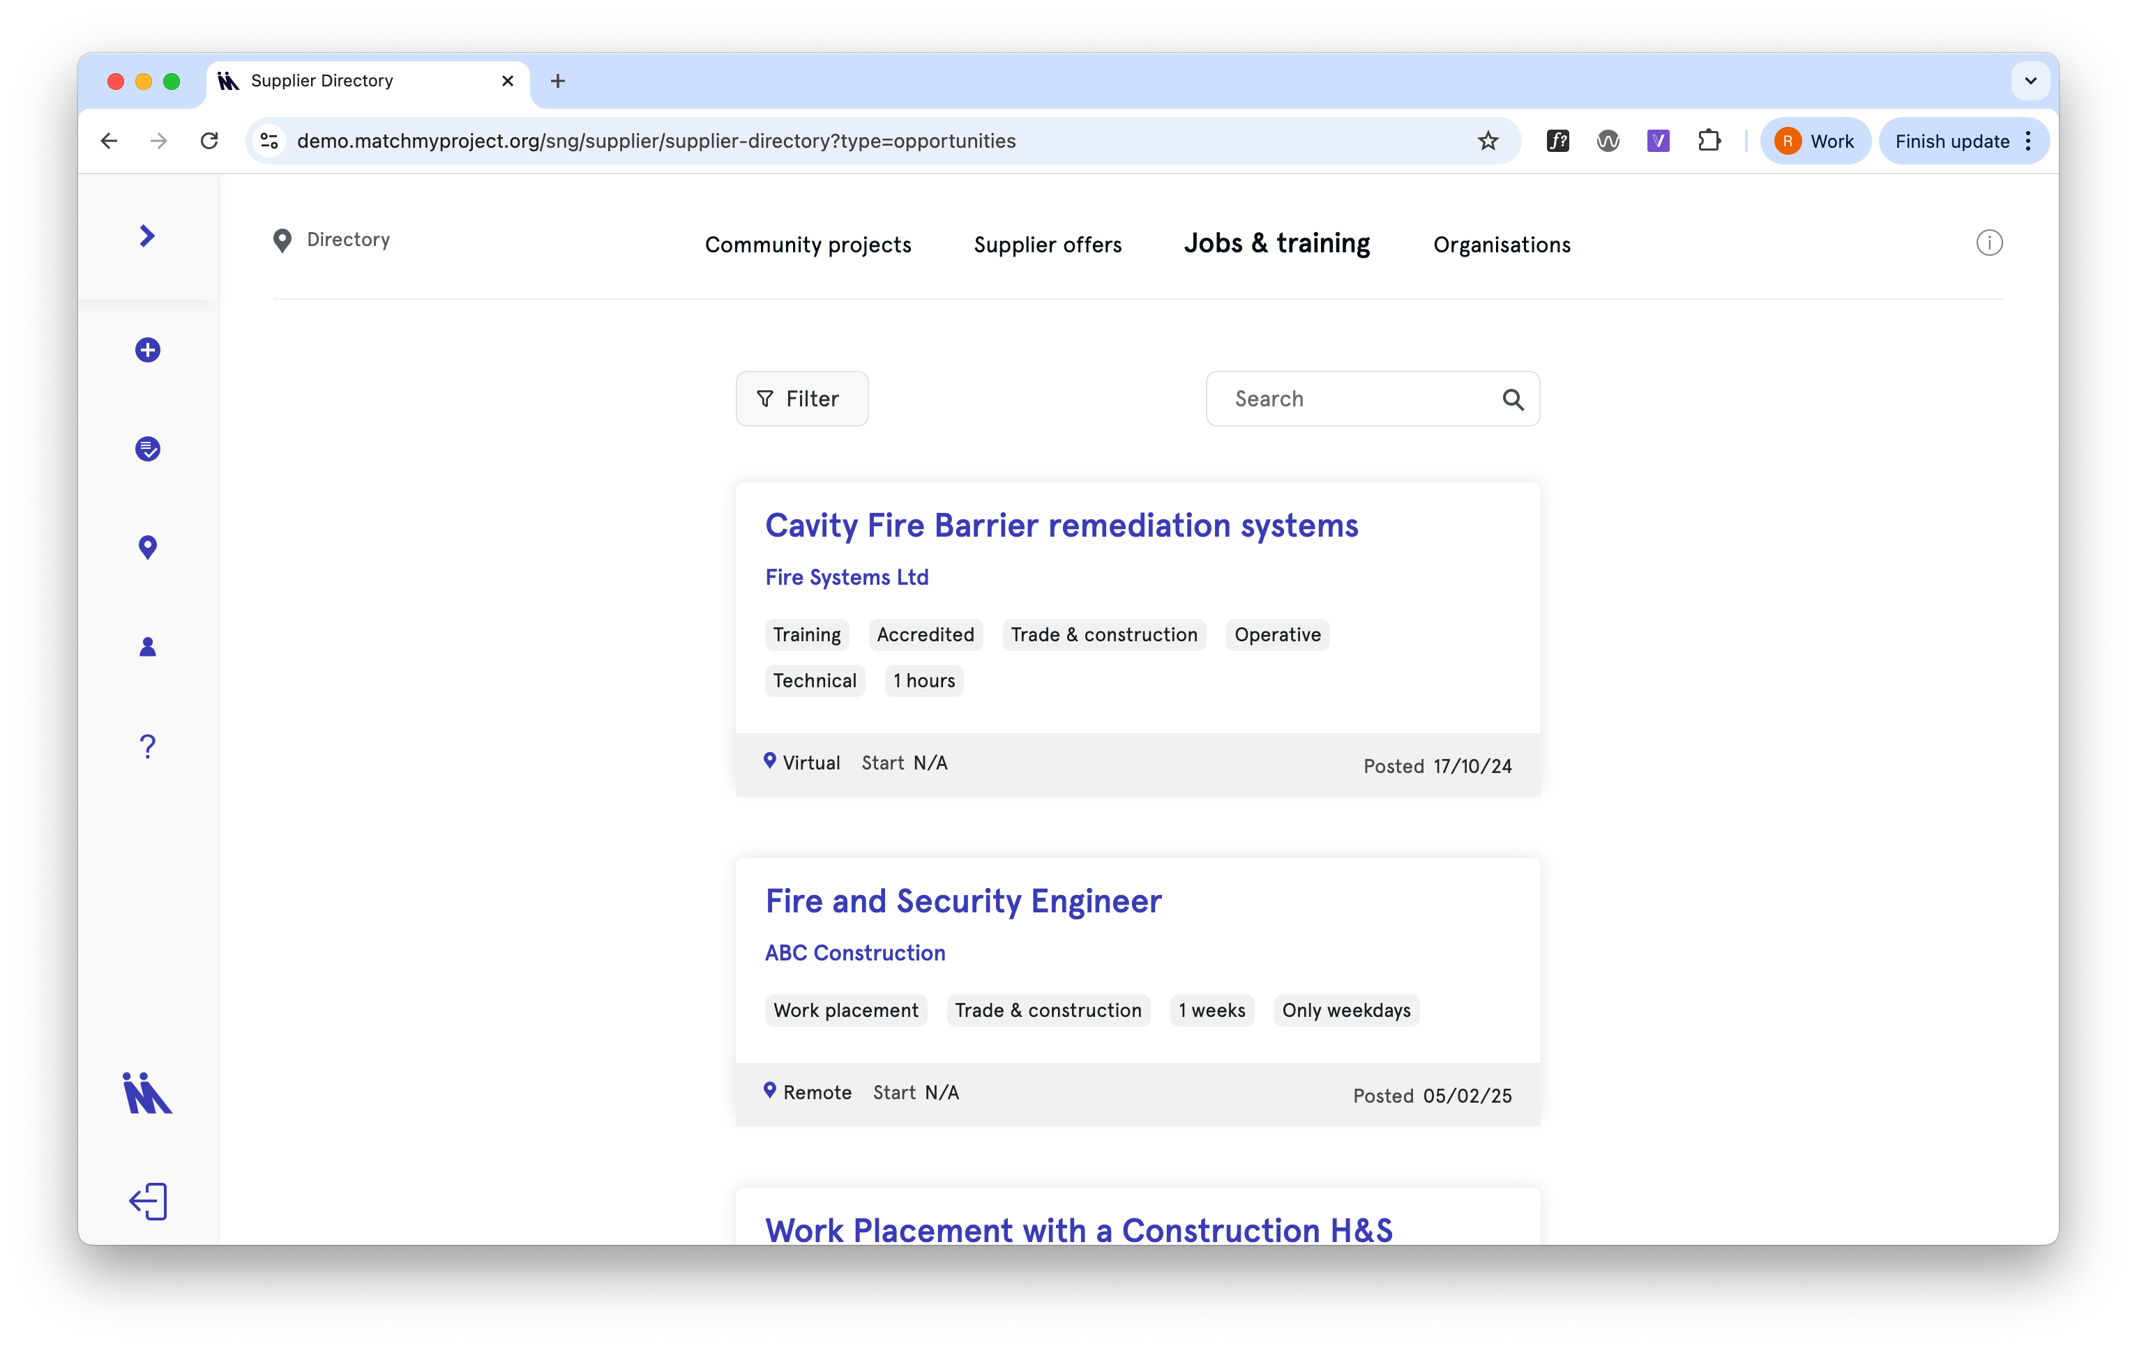Click the Match My Project logo in sidebar
This screenshot has width=2137, height=1348.
pyautogui.click(x=147, y=1093)
